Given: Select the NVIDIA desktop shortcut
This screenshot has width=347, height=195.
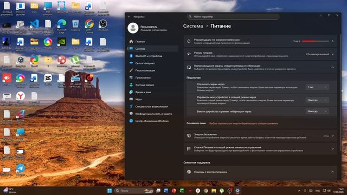Looking at the screenshot, I should (x=61, y=43).
